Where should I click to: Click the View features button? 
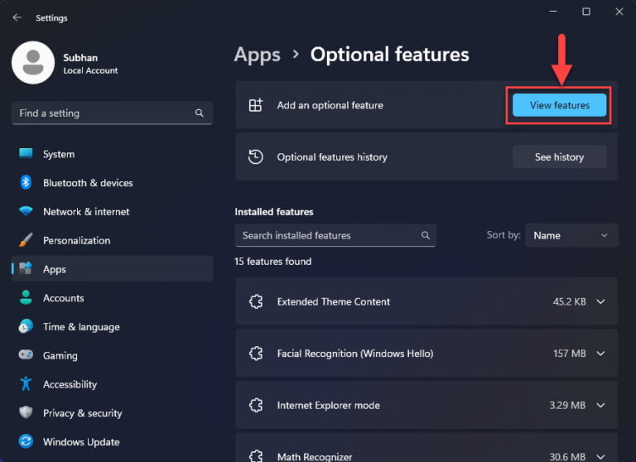tap(559, 105)
